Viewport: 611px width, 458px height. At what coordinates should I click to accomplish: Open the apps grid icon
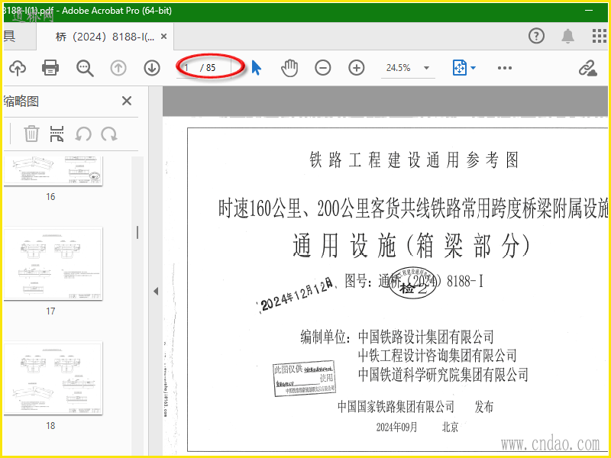pyautogui.click(x=599, y=36)
